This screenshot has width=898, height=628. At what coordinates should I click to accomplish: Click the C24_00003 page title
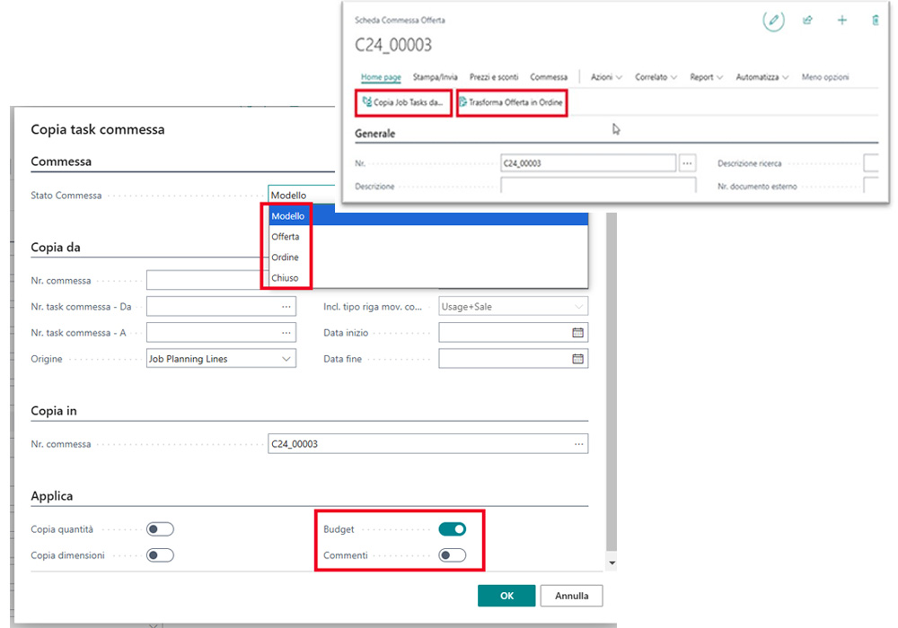click(x=393, y=45)
